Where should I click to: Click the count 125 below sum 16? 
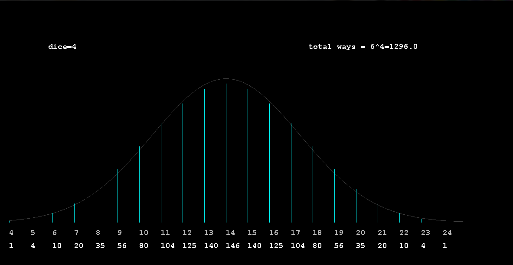pos(276,246)
